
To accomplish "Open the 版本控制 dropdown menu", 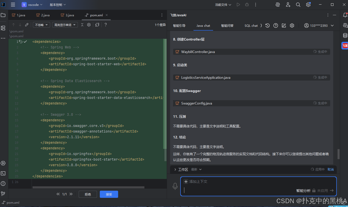I will pyautogui.click(x=58, y=5).
